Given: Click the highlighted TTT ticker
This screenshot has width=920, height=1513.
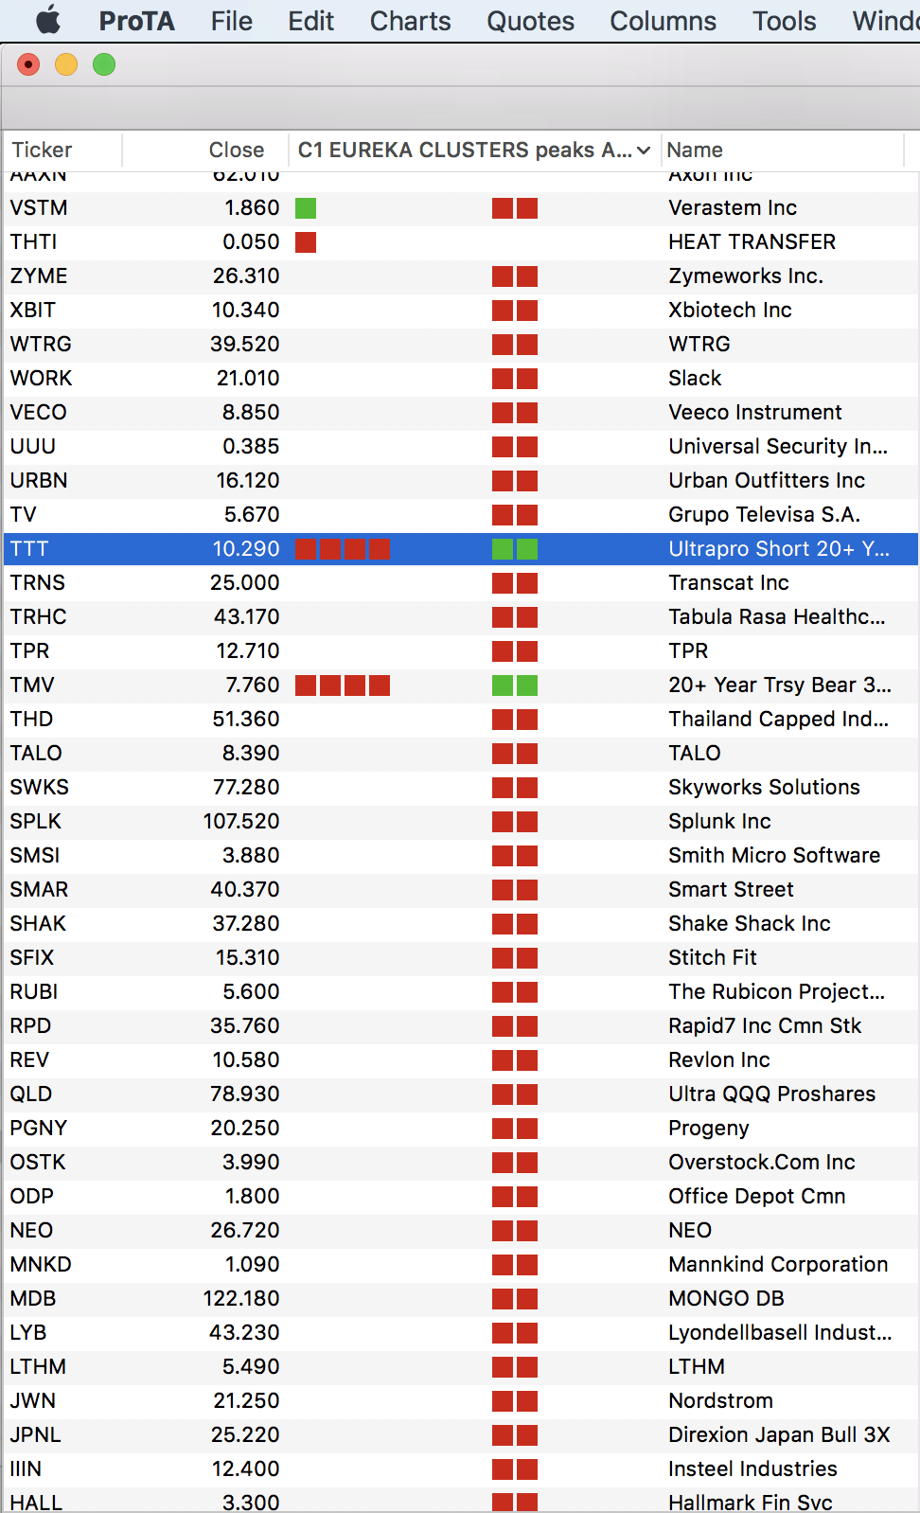Looking at the screenshot, I should (x=29, y=549).
